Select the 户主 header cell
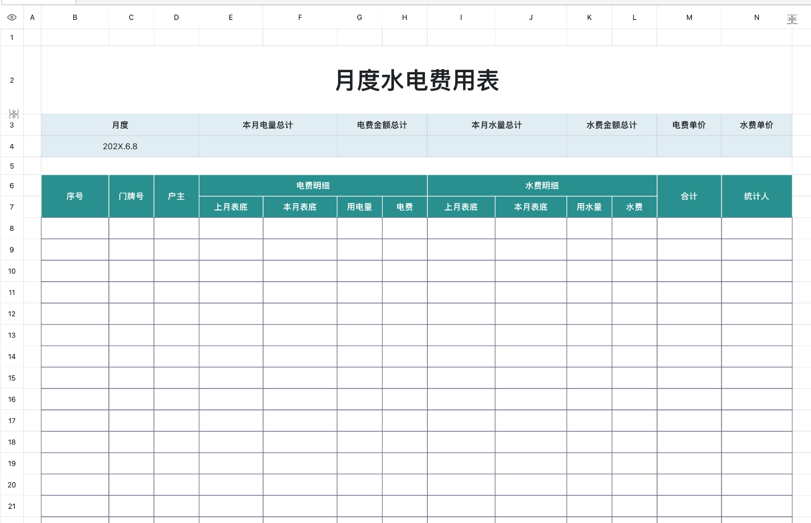The height and width of the screenshot is (523, 811). tap(176, 196)
